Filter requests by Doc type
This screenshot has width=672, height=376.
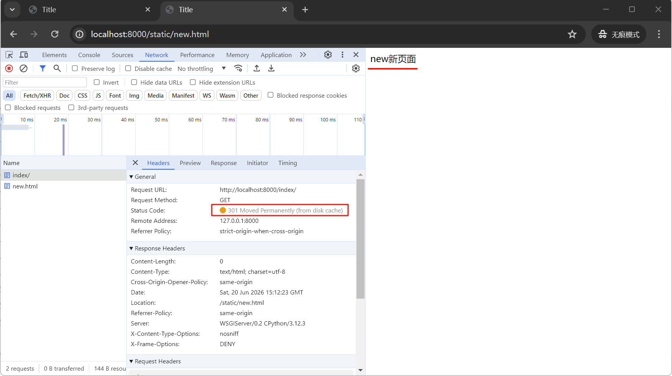click(64, 95)
